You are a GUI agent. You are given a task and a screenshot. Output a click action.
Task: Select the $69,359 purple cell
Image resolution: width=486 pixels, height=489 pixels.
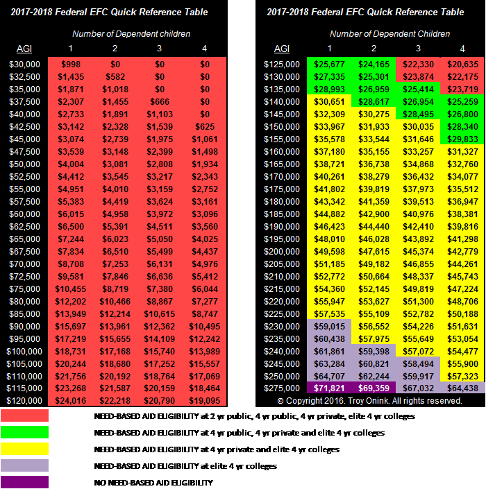coord(374,388)
